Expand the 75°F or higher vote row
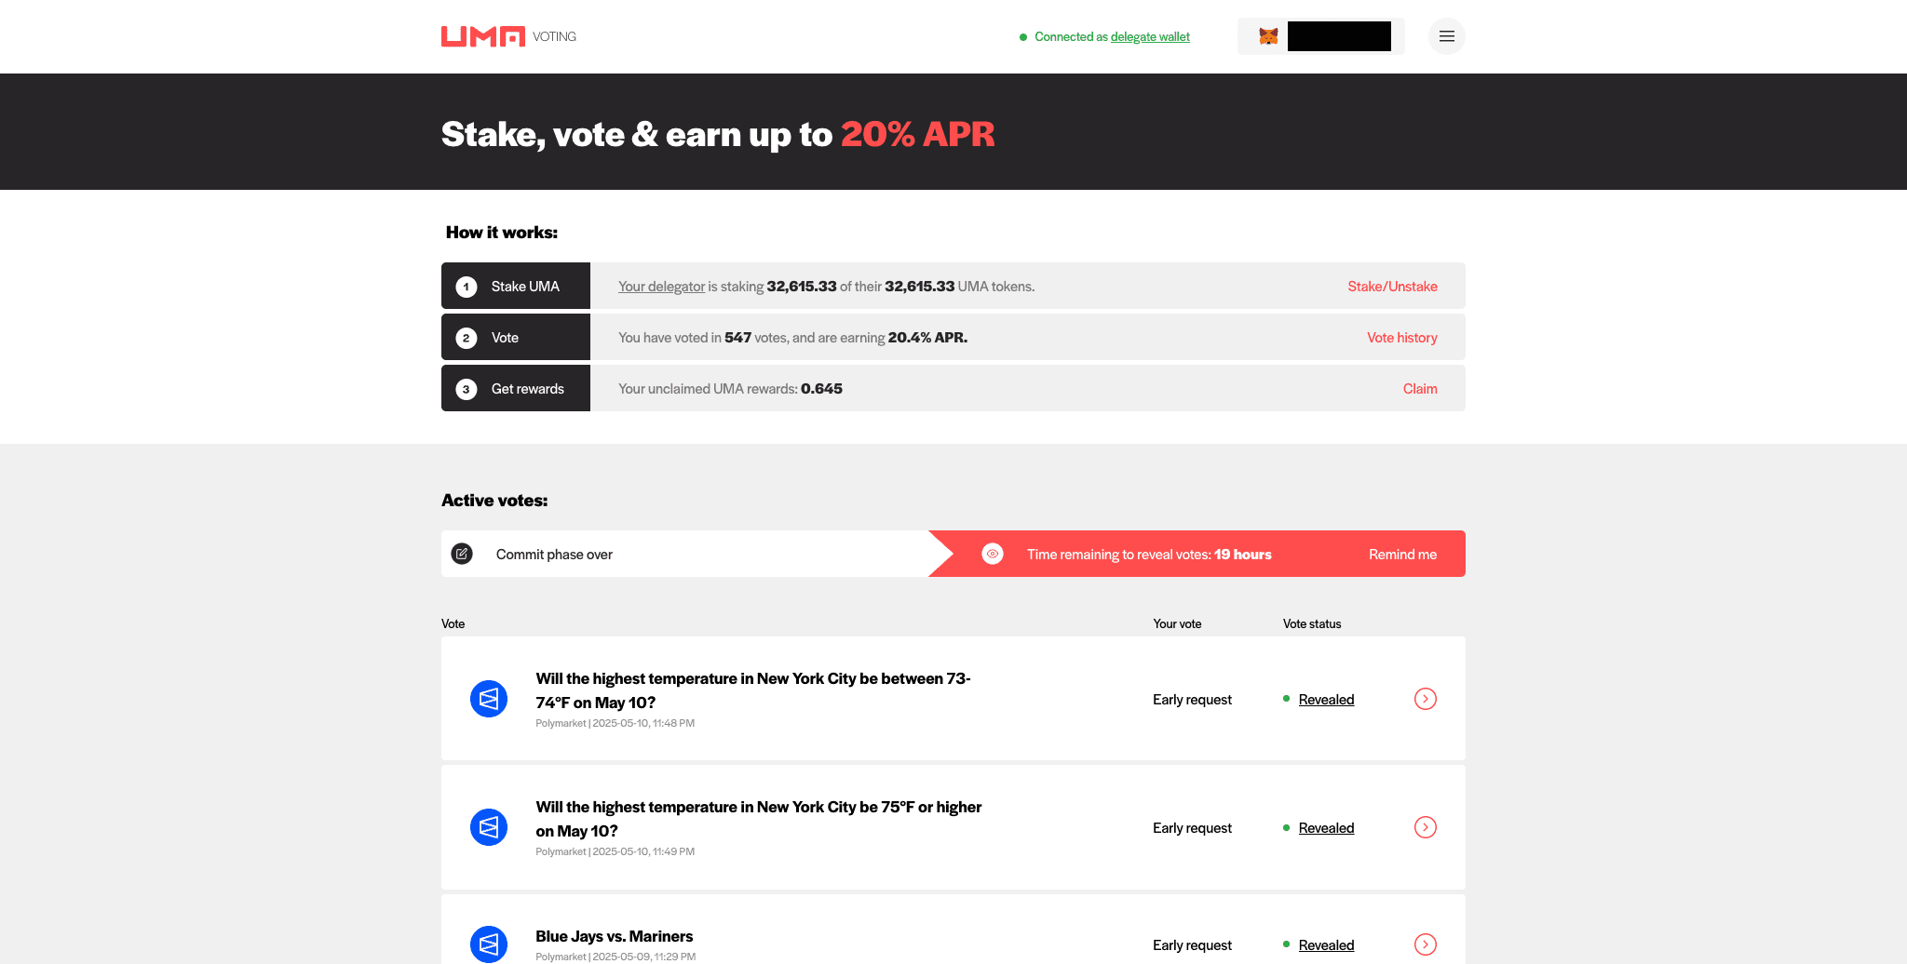The width and height of the screenshot is (1907, 964). click(1425, 827)
